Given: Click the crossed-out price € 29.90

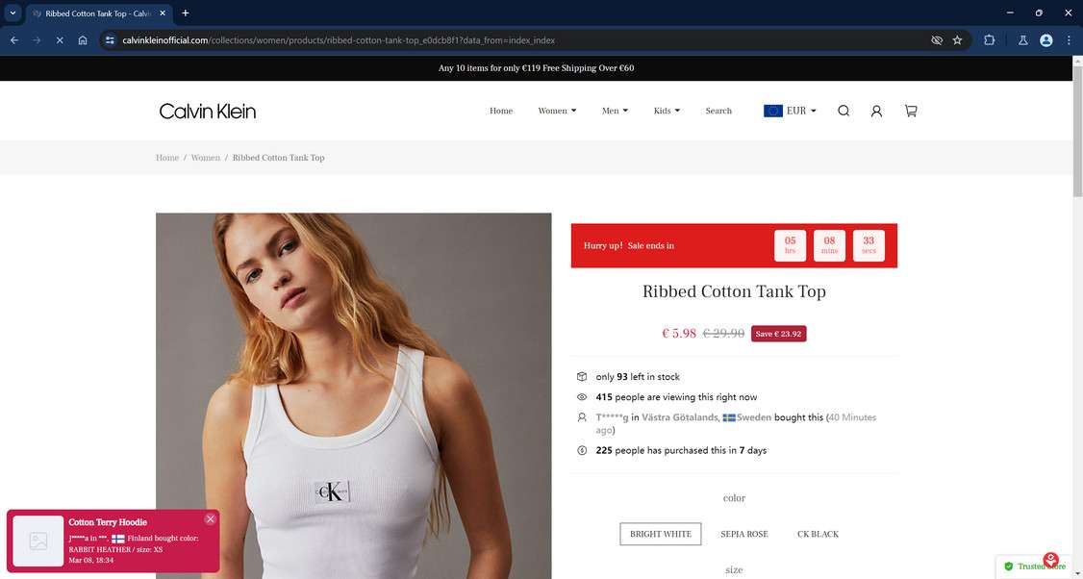Looking at the screenshot, I should point(723,333).
